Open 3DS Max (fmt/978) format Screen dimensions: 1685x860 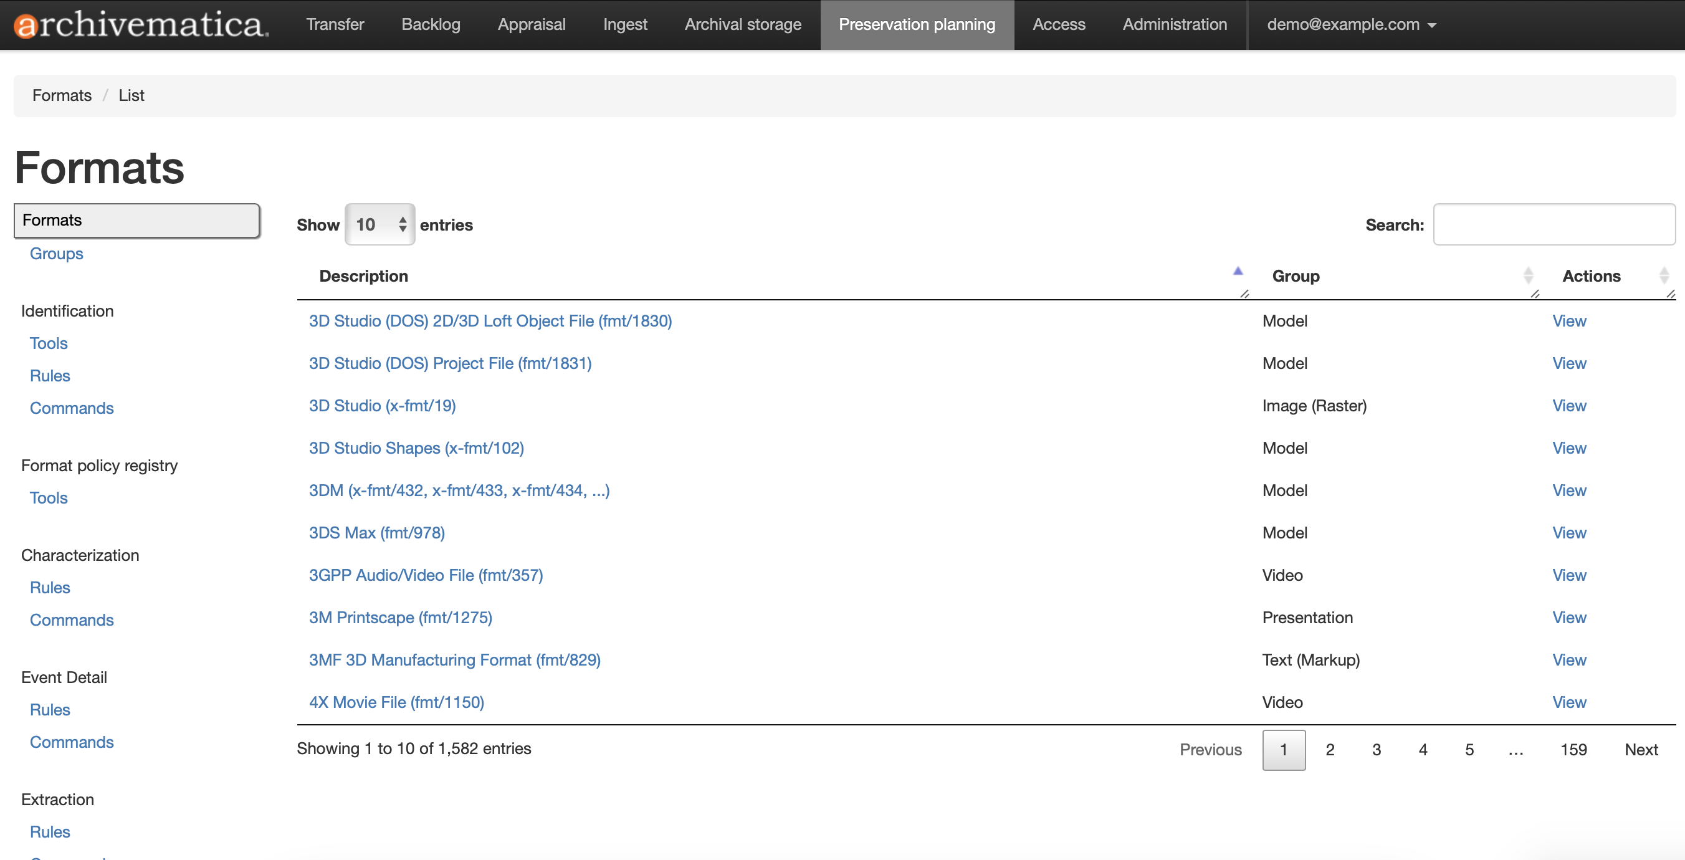tap(377, 533)
